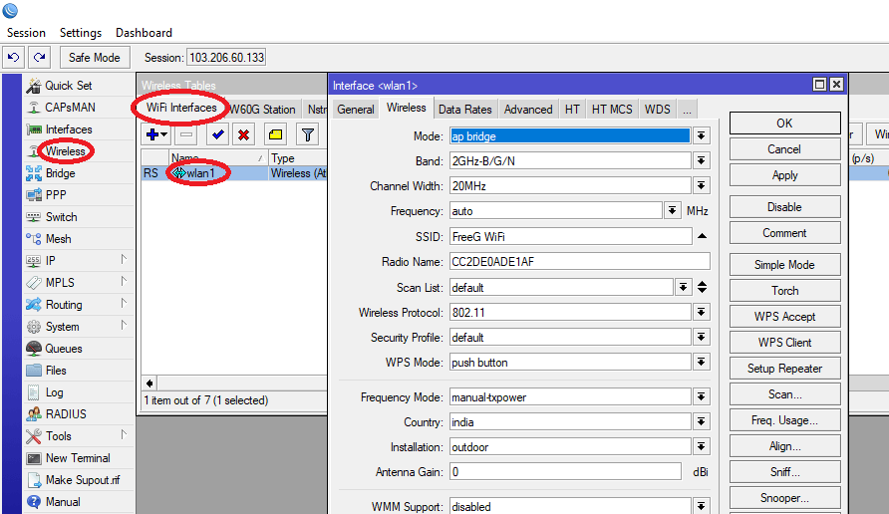Screen dimensions: 889x514
Task: Click the undo arrow icon
Action: coord(14,57)
